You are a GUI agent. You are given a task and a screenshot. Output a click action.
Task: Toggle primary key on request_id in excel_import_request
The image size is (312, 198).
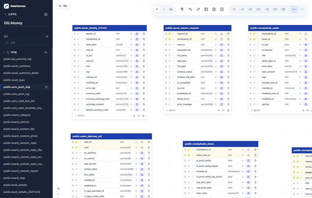pos(169,34)
